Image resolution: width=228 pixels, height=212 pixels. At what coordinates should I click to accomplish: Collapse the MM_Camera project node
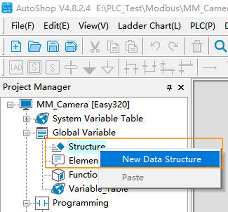pos(10,104)
